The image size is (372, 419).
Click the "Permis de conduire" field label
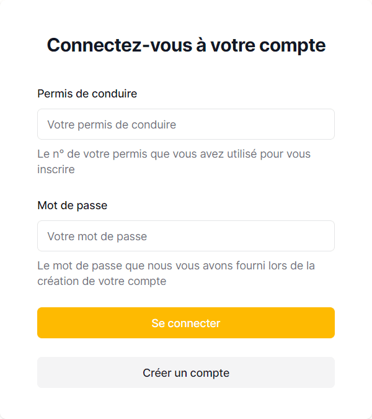[87, 94]
